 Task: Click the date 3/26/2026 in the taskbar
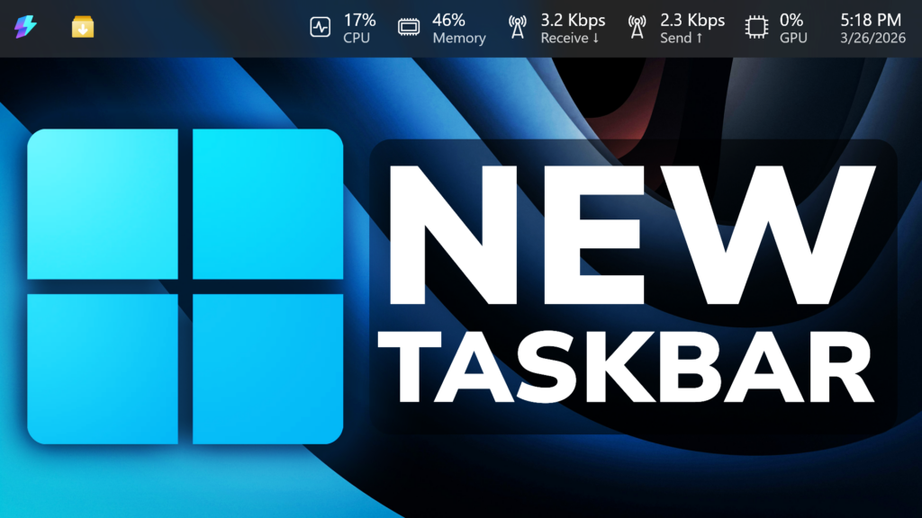870,38
